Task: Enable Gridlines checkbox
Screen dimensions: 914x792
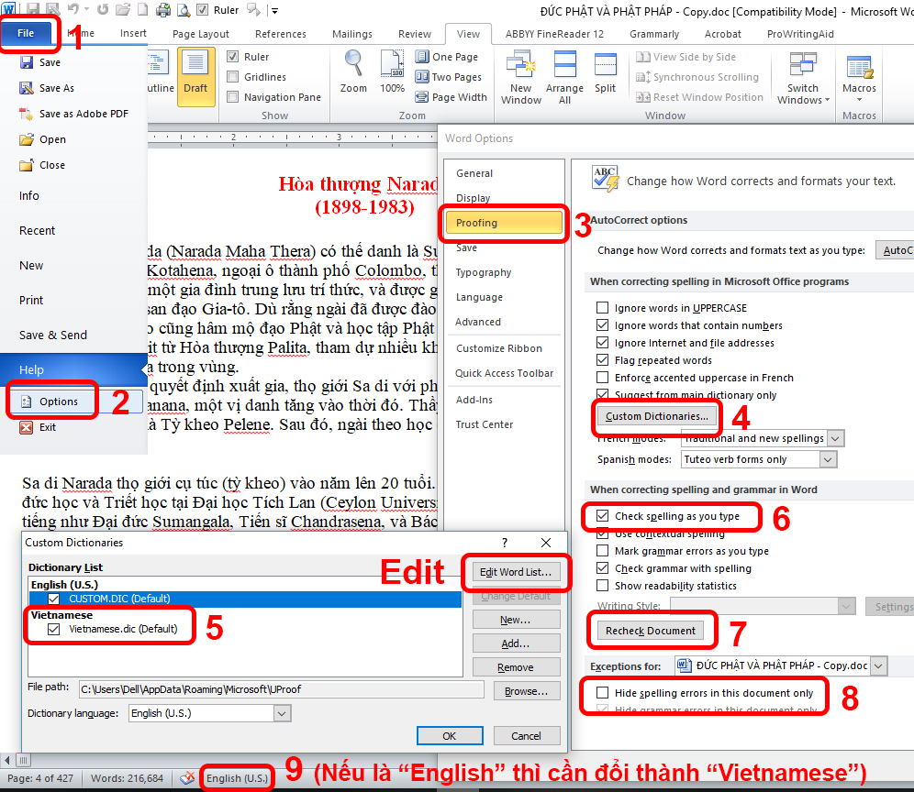Action: pos(232,77)
